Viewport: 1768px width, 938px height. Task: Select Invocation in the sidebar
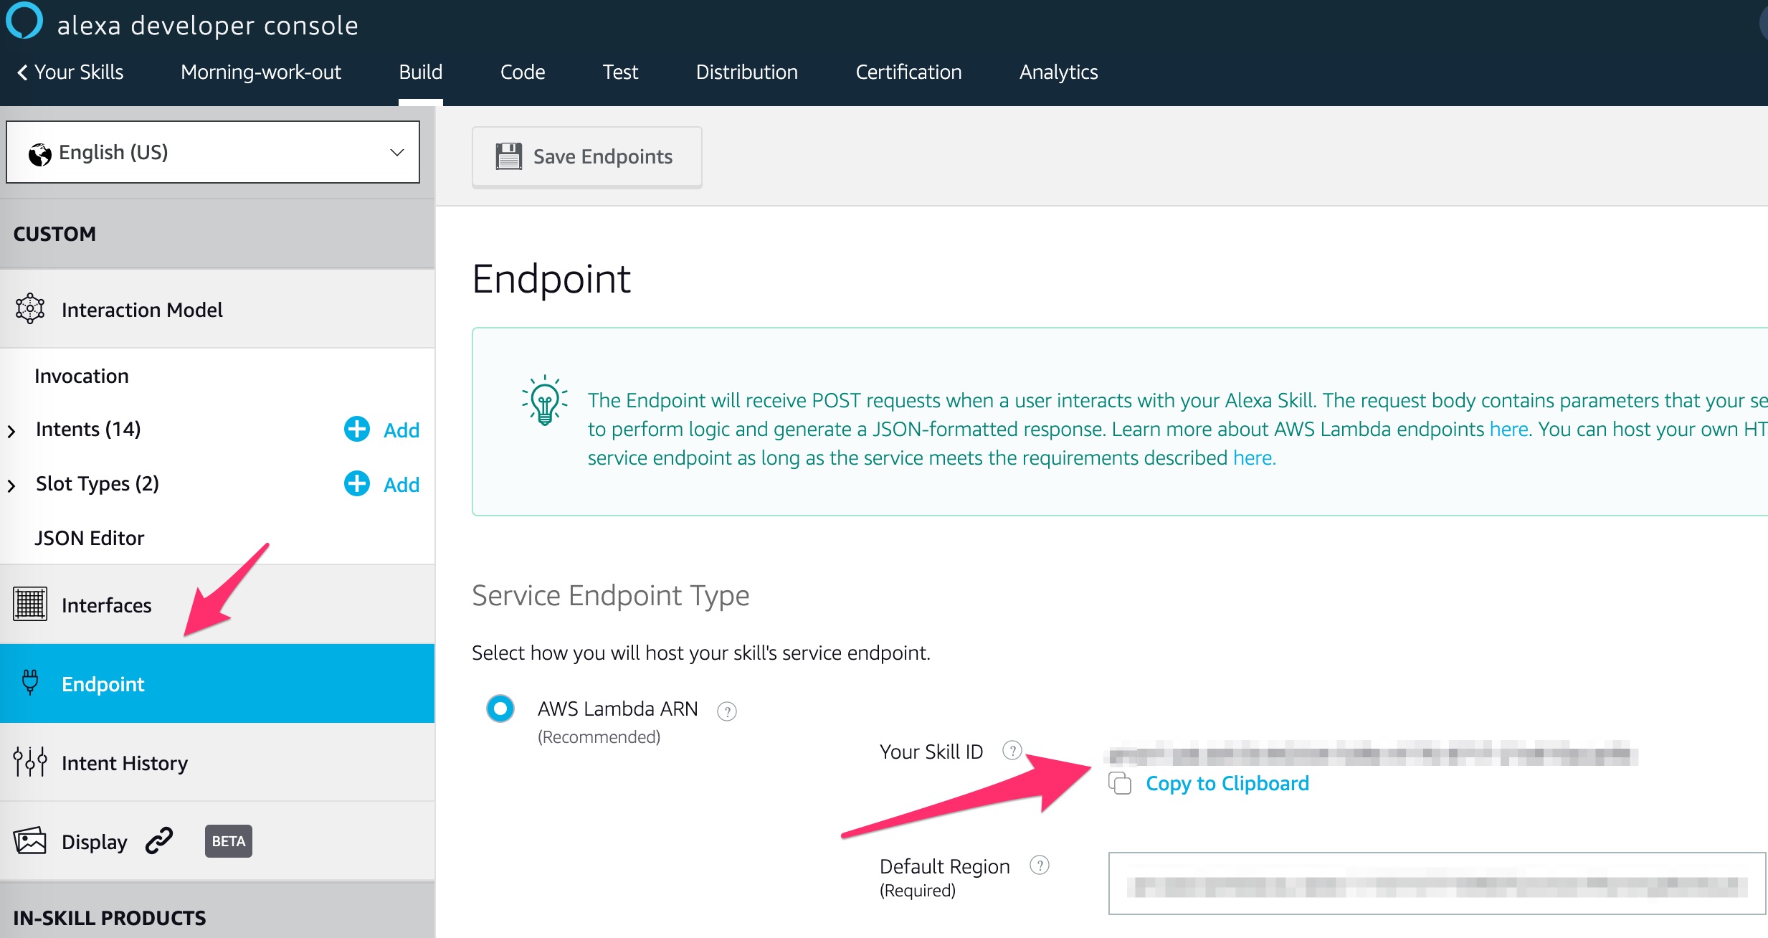(x=82, y=376)
